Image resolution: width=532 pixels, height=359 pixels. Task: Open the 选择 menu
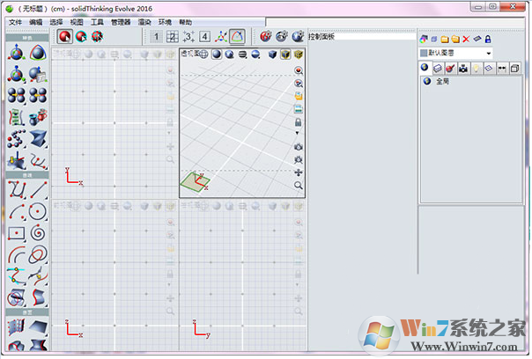tap(56, 22)
